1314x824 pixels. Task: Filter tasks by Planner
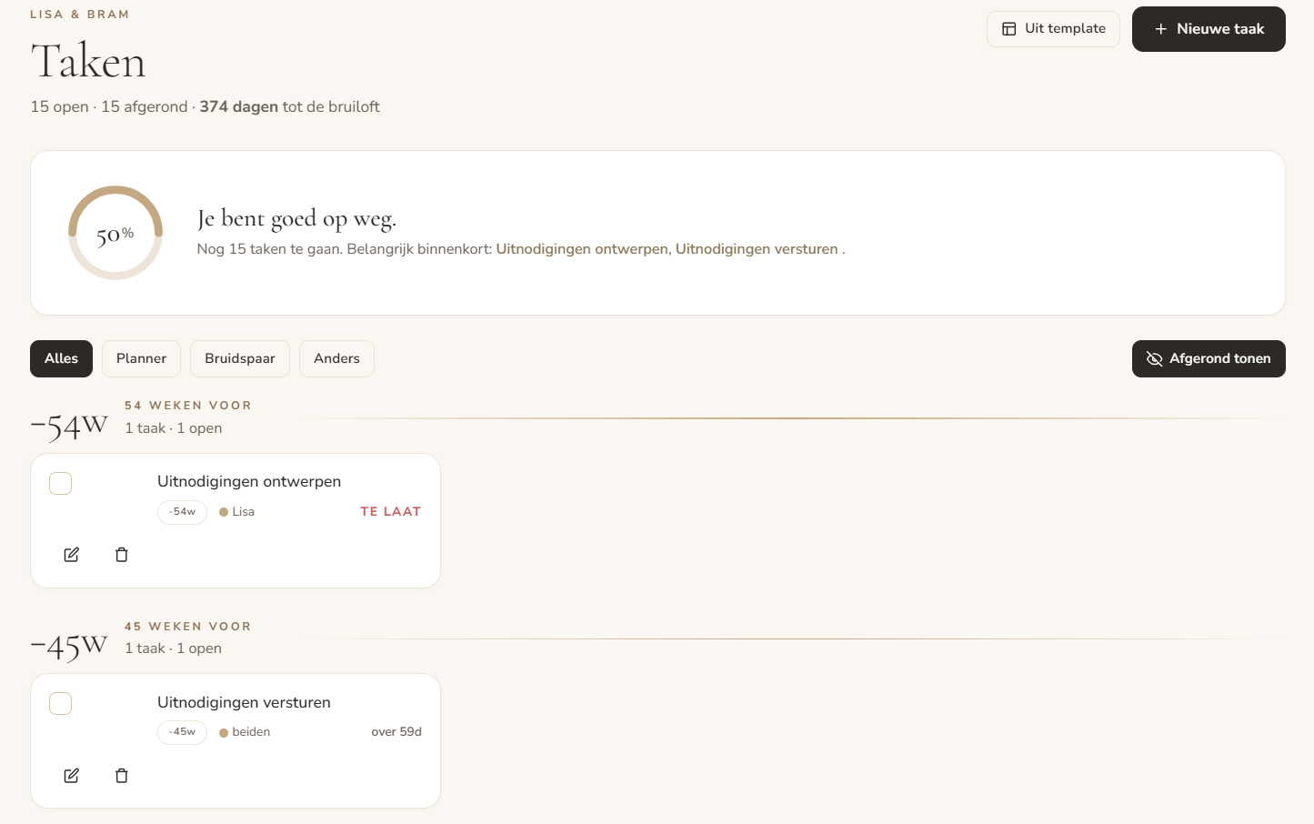(x=141, y=358)
